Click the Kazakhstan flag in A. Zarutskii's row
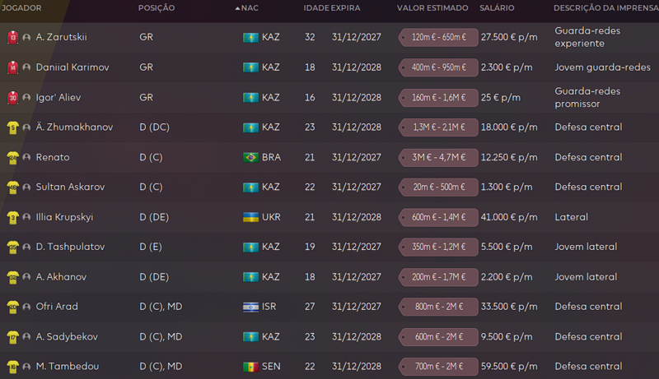Screen dimensions: 659x379 [x=251, y=37]
